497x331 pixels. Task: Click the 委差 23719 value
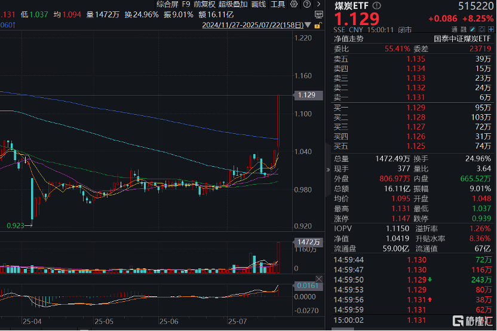(480, 49)
